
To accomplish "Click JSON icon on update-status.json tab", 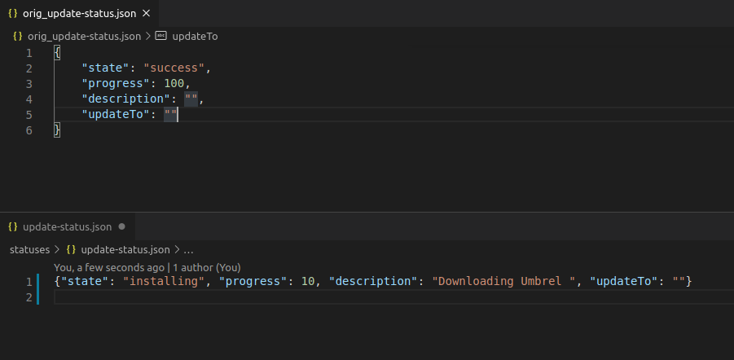I will click(13, 226).
